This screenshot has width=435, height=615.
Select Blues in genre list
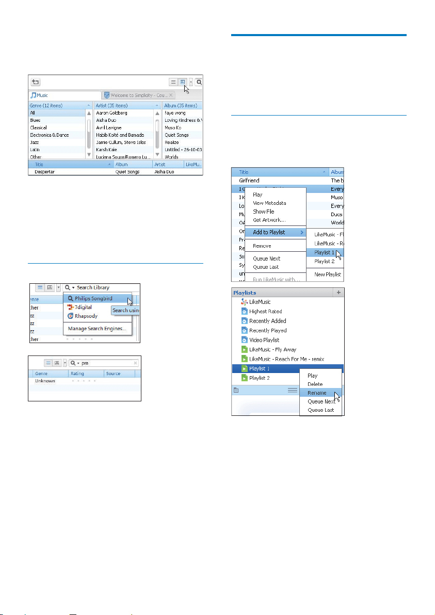coord(57,120)
